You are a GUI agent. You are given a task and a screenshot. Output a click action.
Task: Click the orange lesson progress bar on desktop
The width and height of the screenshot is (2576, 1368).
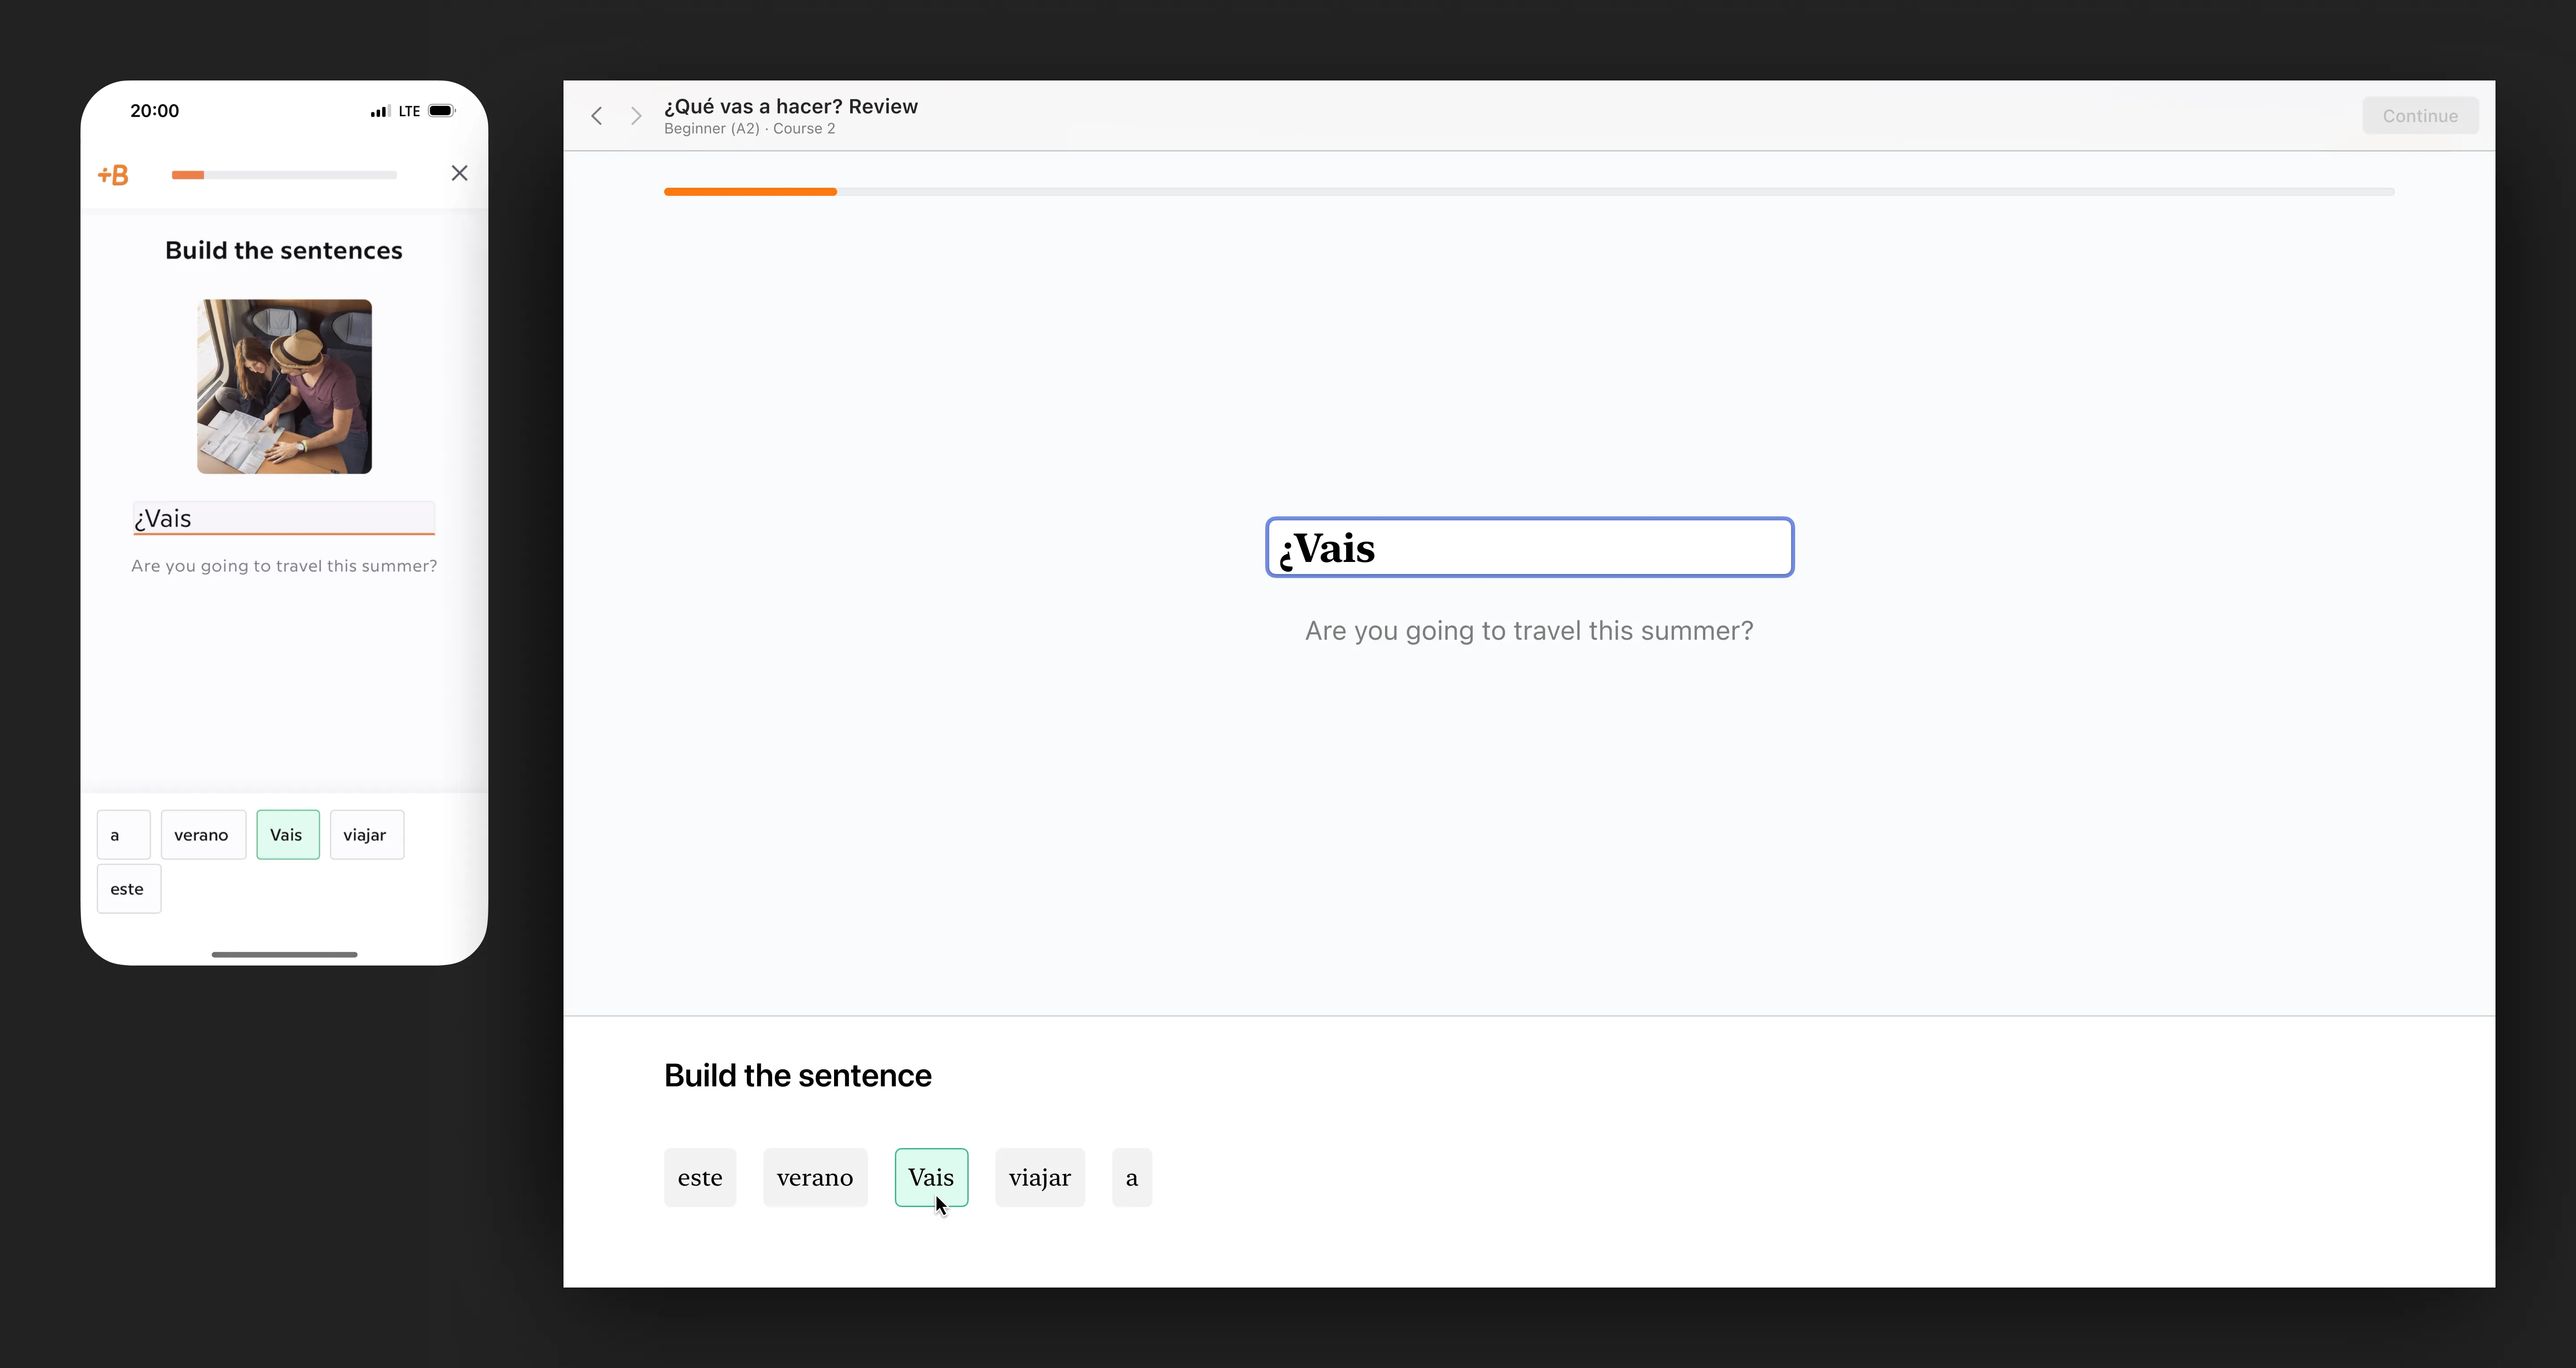point(1528,191)
